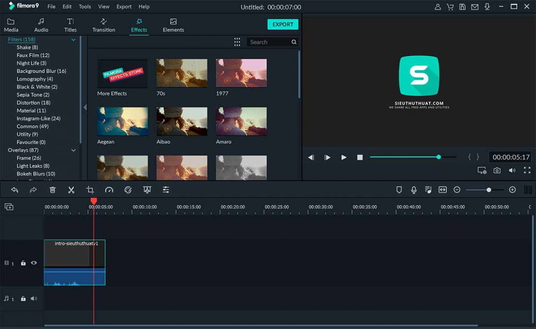This screenshot has height=329, width=536.
Task: Click the Delete trash icon
Action: (52, 189)
